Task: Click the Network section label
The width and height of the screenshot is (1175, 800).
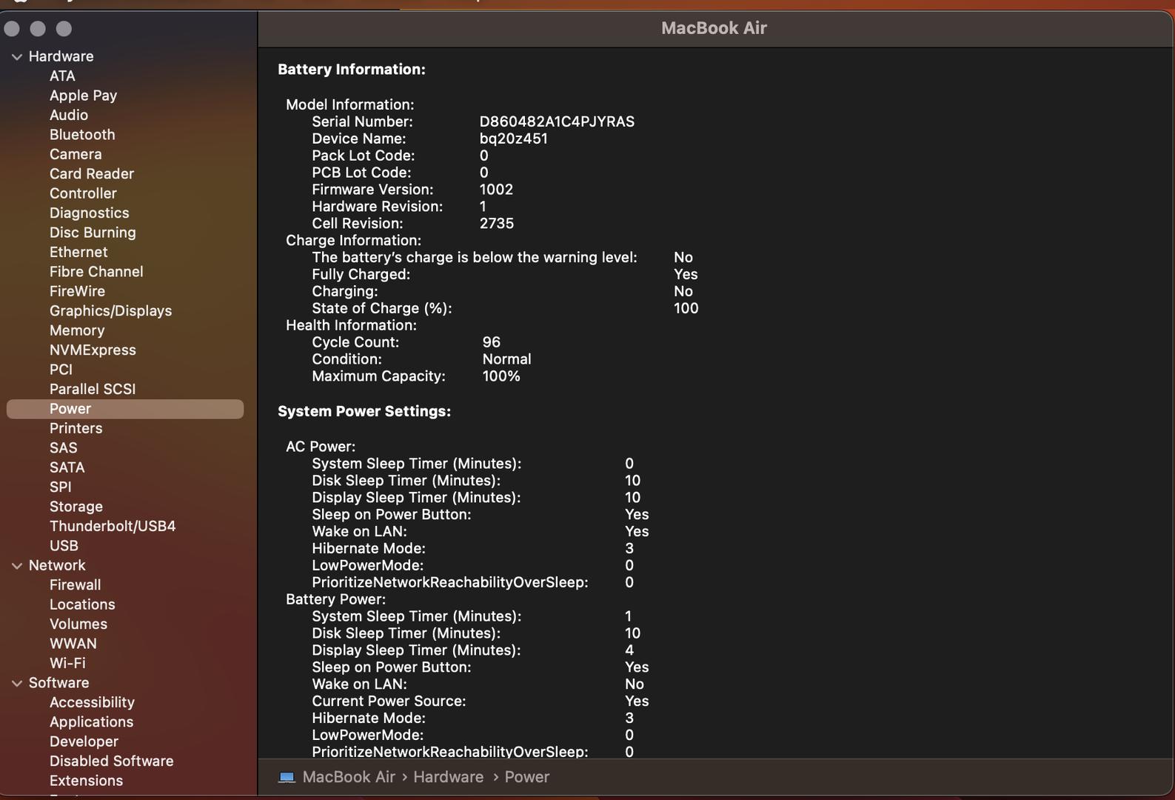Action: (57, 565)
